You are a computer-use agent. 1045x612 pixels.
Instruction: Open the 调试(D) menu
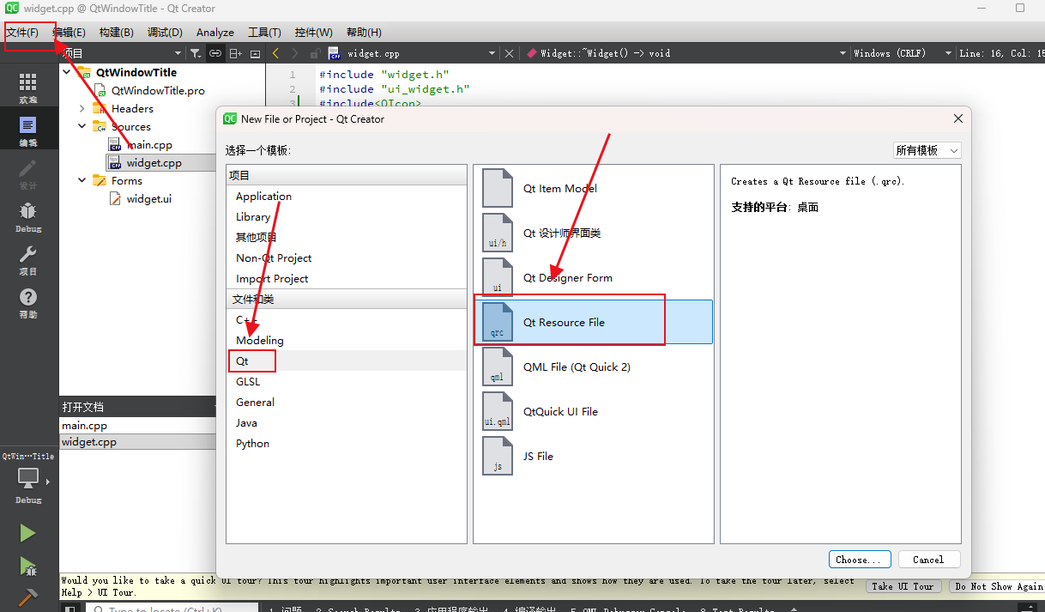coord(165,33)
